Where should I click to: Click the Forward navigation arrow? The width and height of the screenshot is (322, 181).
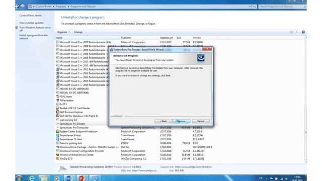pyautogui.click(x=22, y=7)
